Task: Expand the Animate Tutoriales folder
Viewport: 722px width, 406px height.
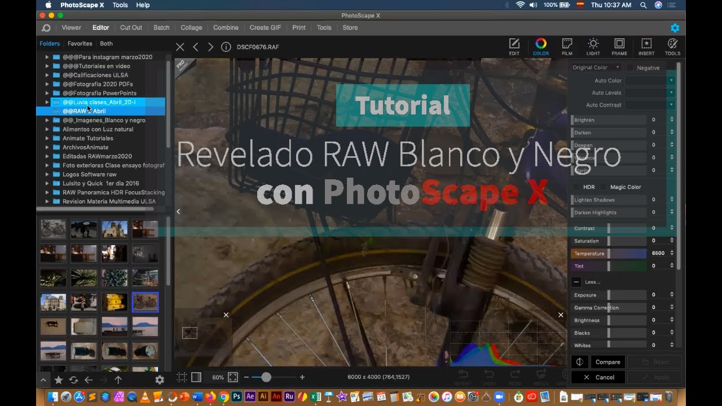Action: click(x=47, y=138)
